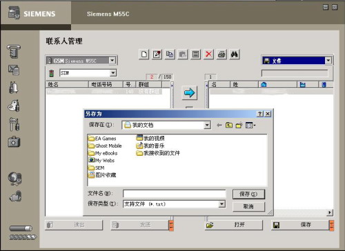
Task: Open the paint palette icon in sidebar
Action: pyautogui.click(x=14, y=106)
